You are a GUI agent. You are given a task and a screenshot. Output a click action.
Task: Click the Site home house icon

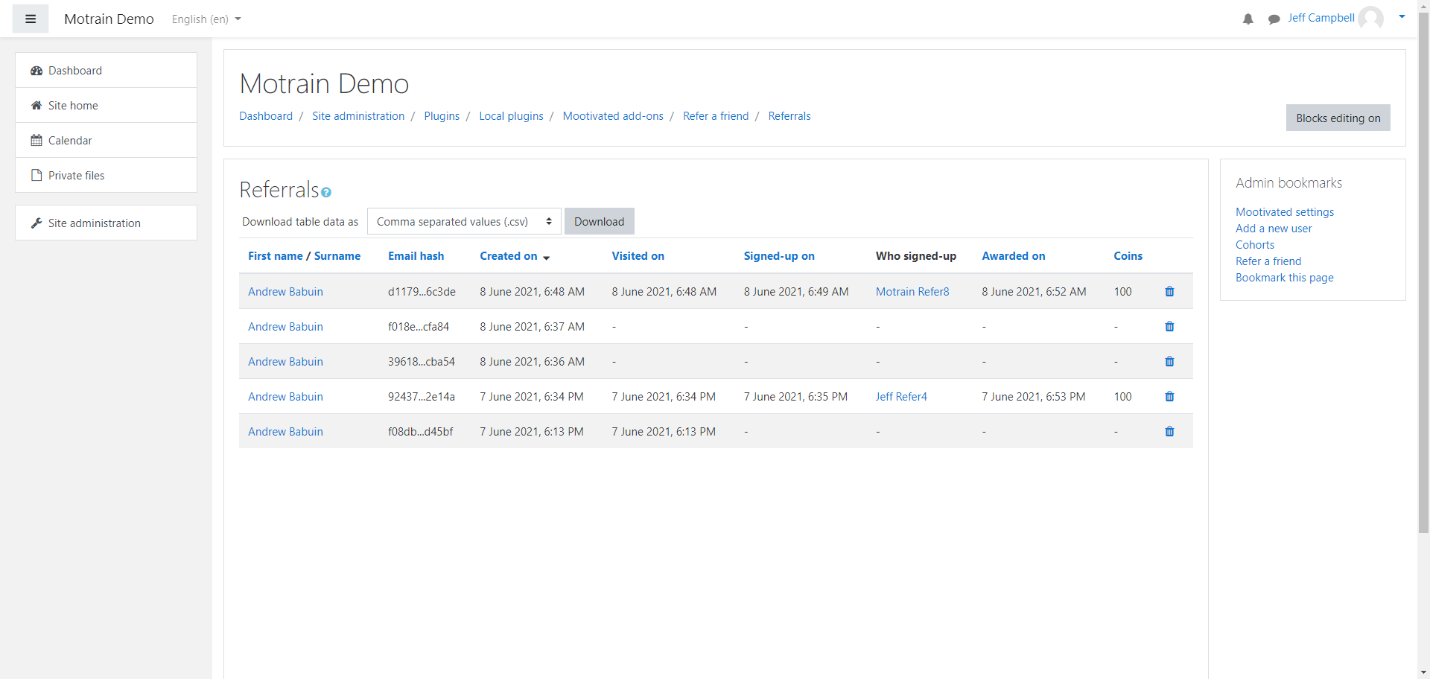pyautogui.click(x=36, y=106)
